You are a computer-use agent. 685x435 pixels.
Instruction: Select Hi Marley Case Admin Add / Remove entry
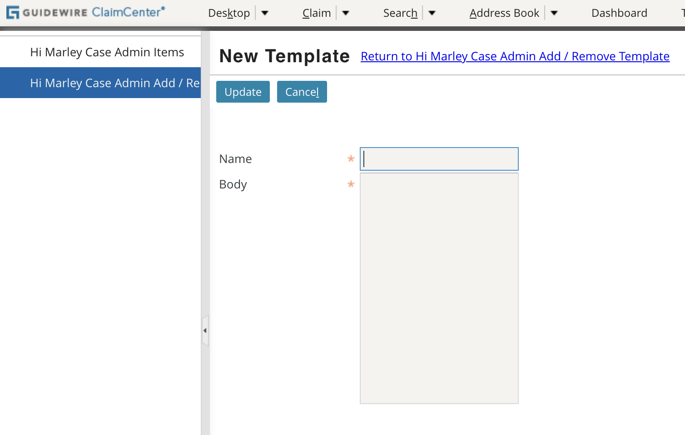(x=107, y=83)
